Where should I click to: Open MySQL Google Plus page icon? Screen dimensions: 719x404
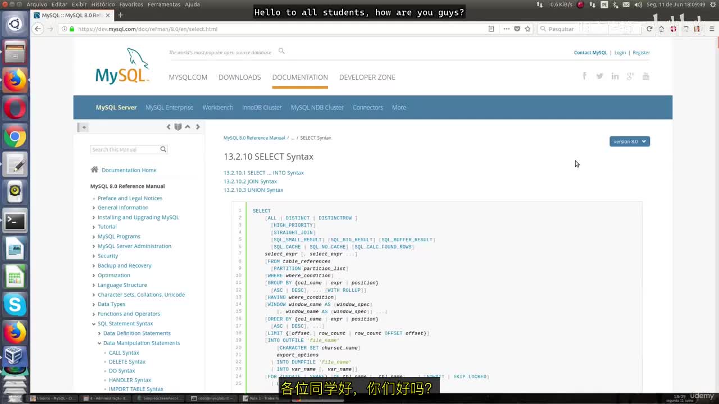pos(630,76)
